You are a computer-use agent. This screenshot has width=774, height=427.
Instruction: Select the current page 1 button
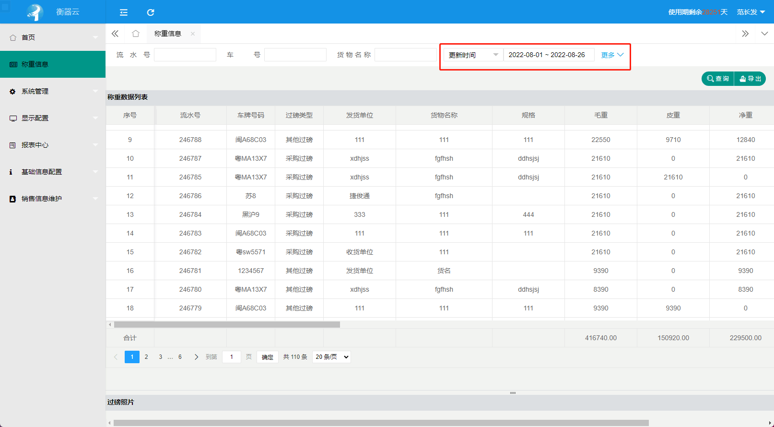coord(132,357)
